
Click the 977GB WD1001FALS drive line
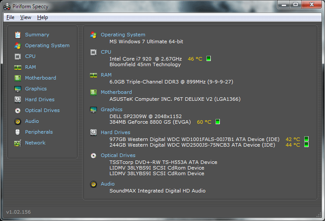(x=194, y=139)
